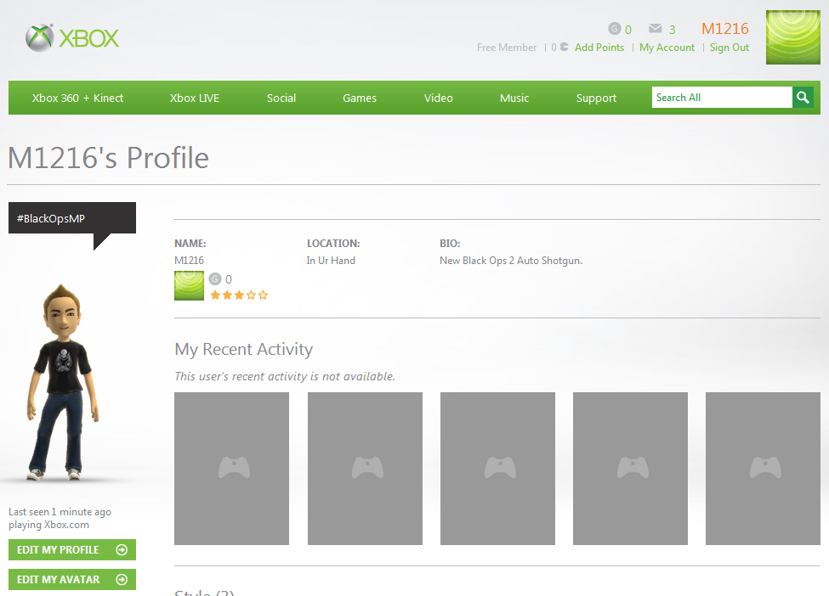This screenshot has width=829, height=596.
Task: Click the third recent activity game placeholder
Action: tap(497, 469)
